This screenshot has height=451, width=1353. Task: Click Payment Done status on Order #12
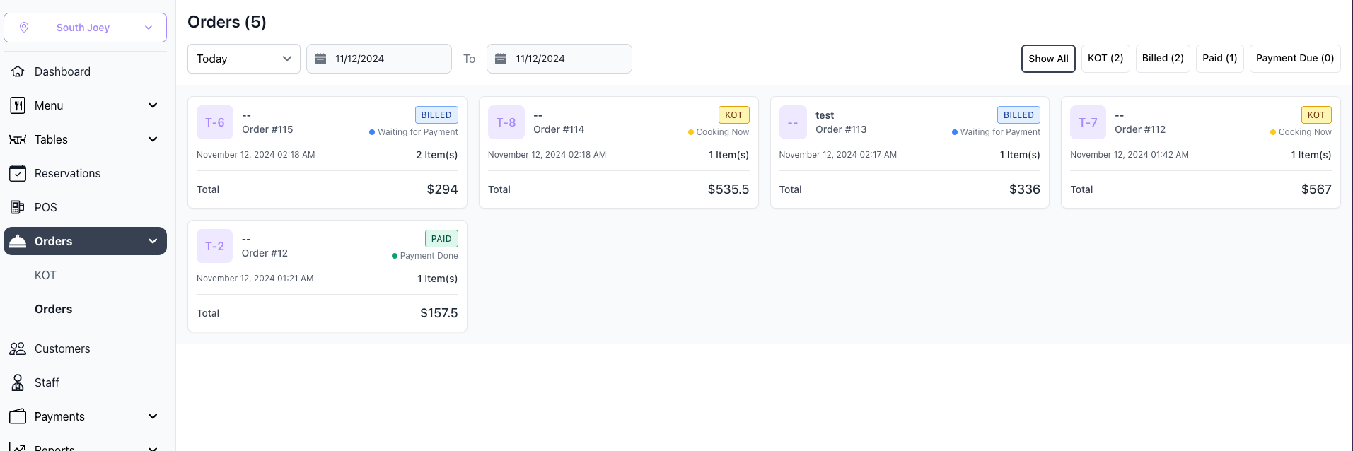(x=425, y=256)
